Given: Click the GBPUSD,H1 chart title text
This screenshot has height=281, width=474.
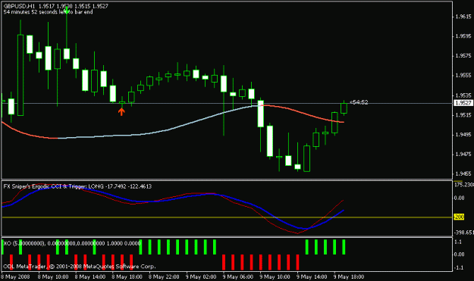Looking at the screenshot, I should click(x=19, y=6).
